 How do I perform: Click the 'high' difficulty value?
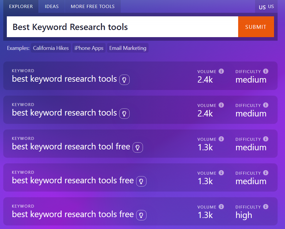click(x=244, y=215)
